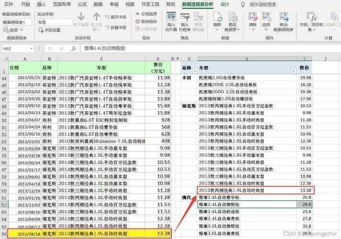Screen dimensions: 341x239
Task: Select column C header
Action: (101, 59)
